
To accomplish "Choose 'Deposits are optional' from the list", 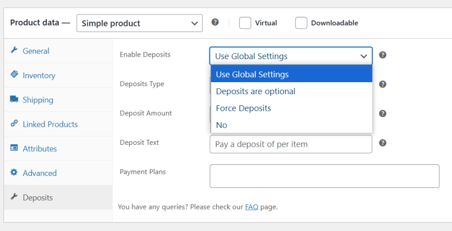I will click(256, 91).
